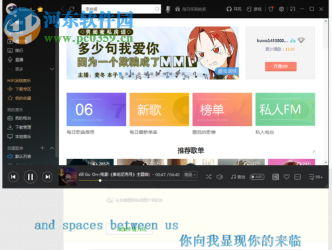Open the 高品 quality dropdown
This screenshot has height=250, width=332.
pyautogui.click(x=190, y=174)
